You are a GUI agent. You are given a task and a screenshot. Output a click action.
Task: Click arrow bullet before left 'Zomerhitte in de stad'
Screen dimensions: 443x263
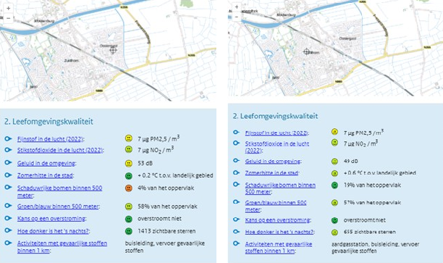(x=8, y=175)
